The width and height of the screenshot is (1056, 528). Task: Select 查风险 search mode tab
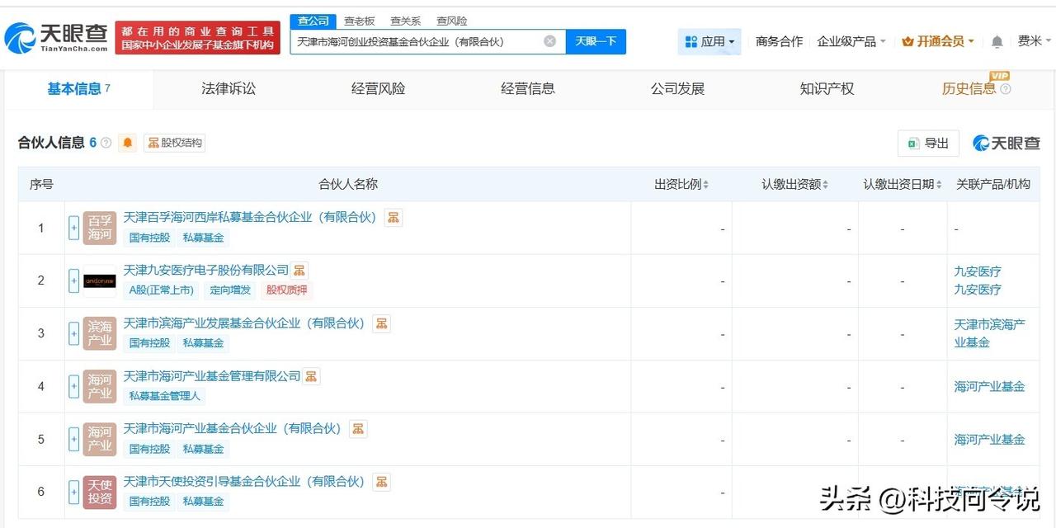(x=451, y=21)
